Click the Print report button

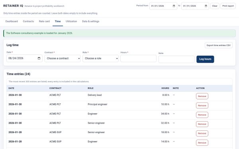(x=228, y=6)
